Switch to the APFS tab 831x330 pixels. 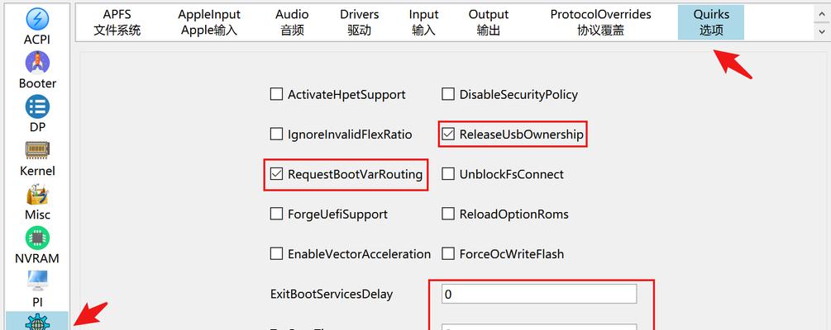point(117,22)
